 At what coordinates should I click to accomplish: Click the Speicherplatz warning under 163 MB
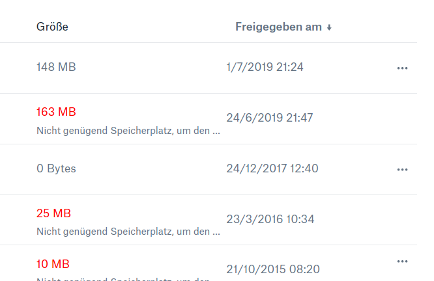[124, 131]
